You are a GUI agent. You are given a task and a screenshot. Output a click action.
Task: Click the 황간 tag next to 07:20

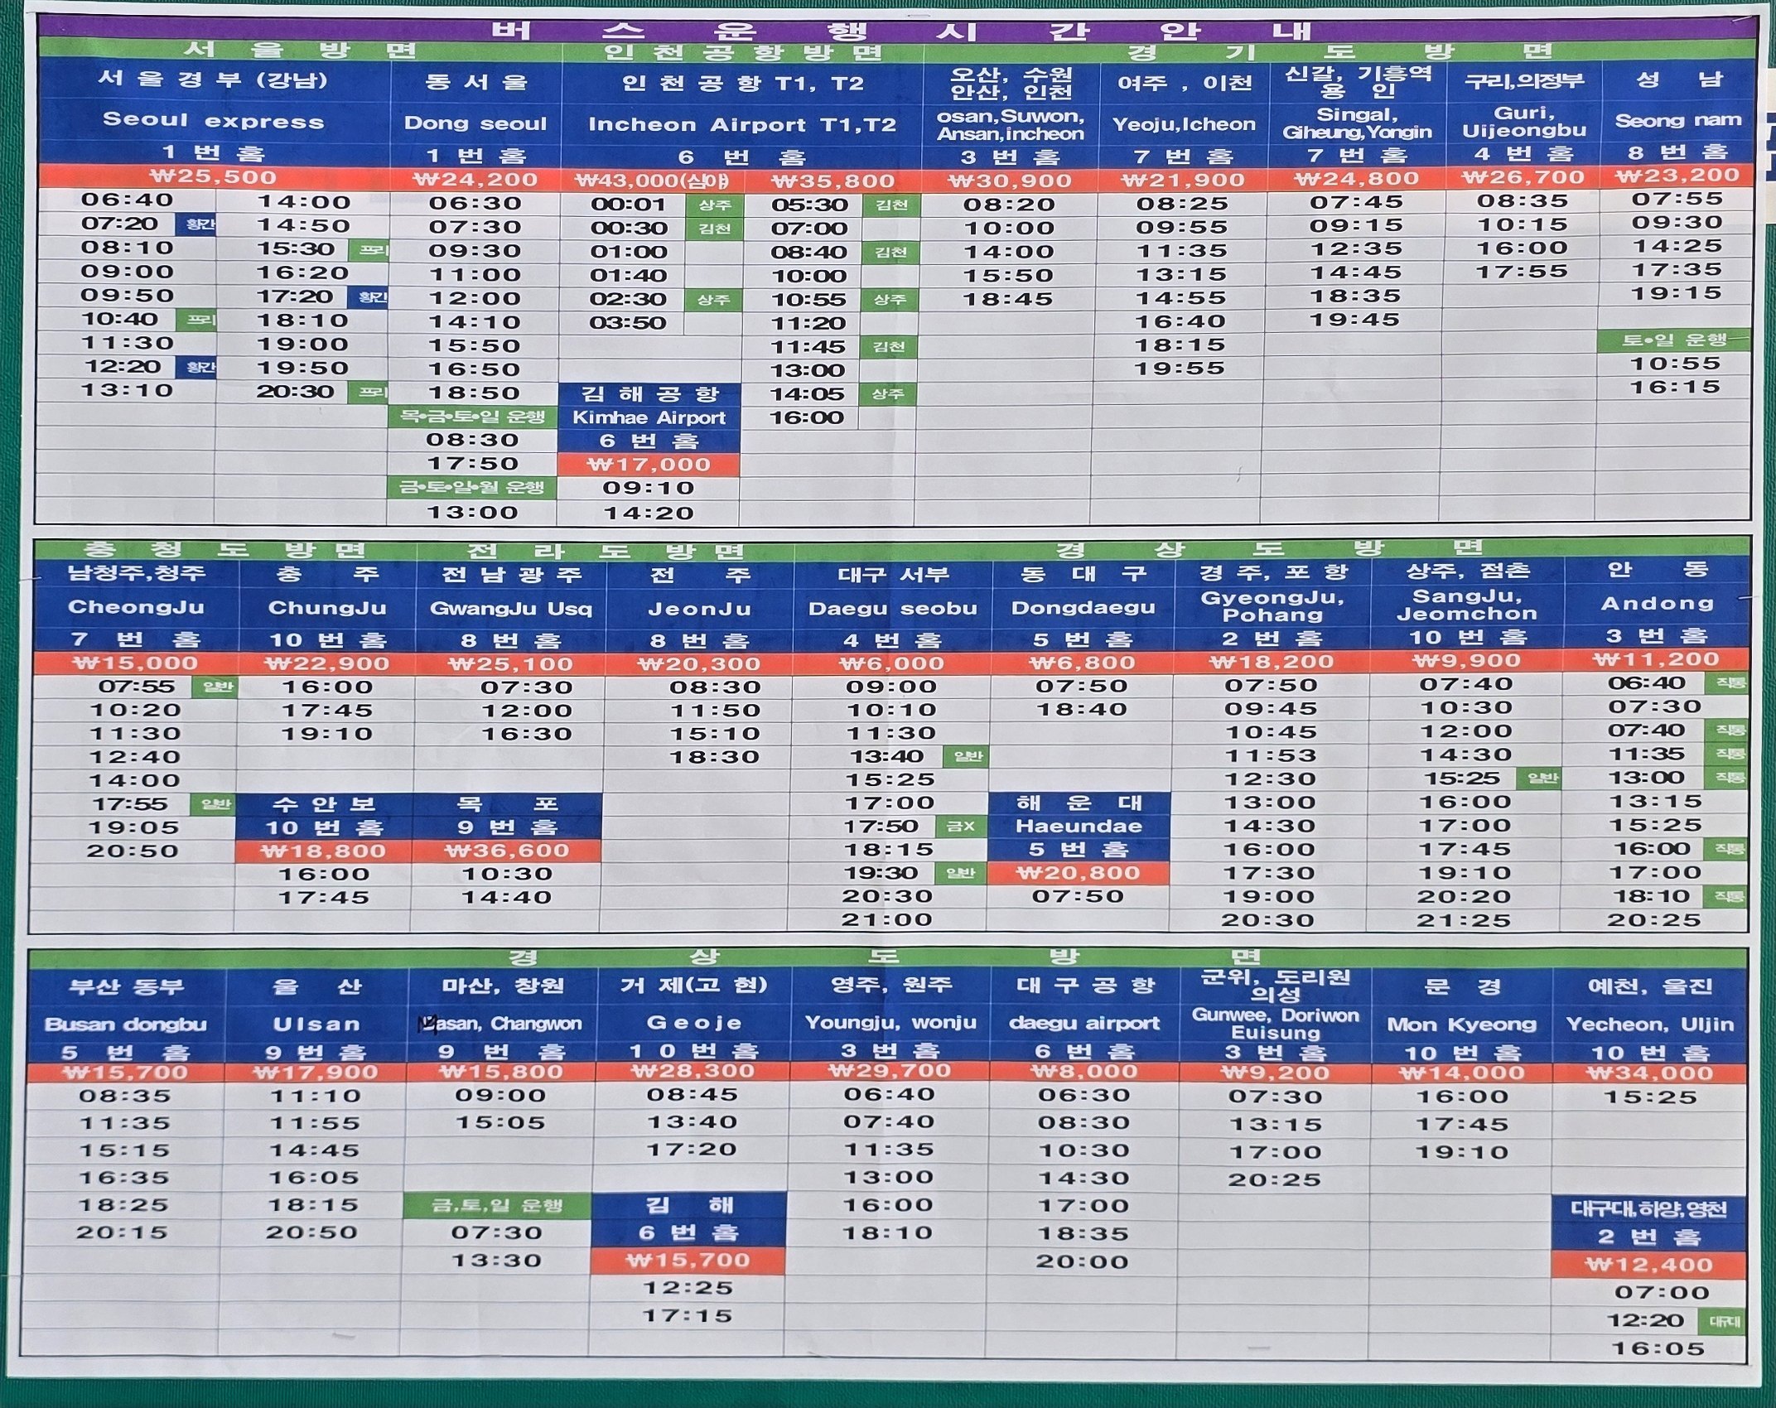(196, 224)
